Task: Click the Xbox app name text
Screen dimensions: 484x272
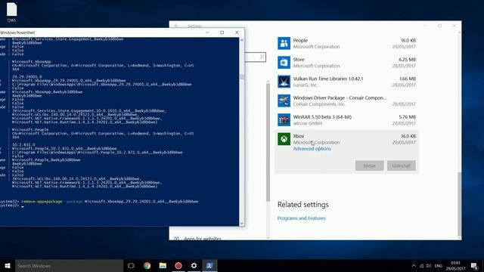Action: point(299,136)
